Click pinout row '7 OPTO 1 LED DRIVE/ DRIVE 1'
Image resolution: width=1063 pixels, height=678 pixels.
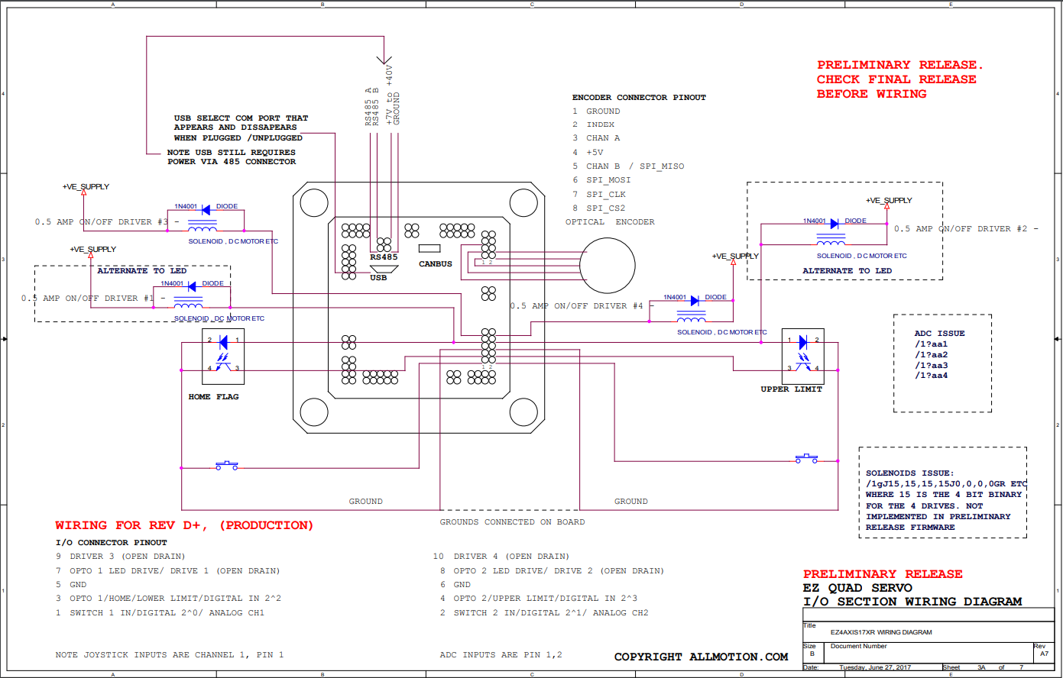tap(167, 571)
